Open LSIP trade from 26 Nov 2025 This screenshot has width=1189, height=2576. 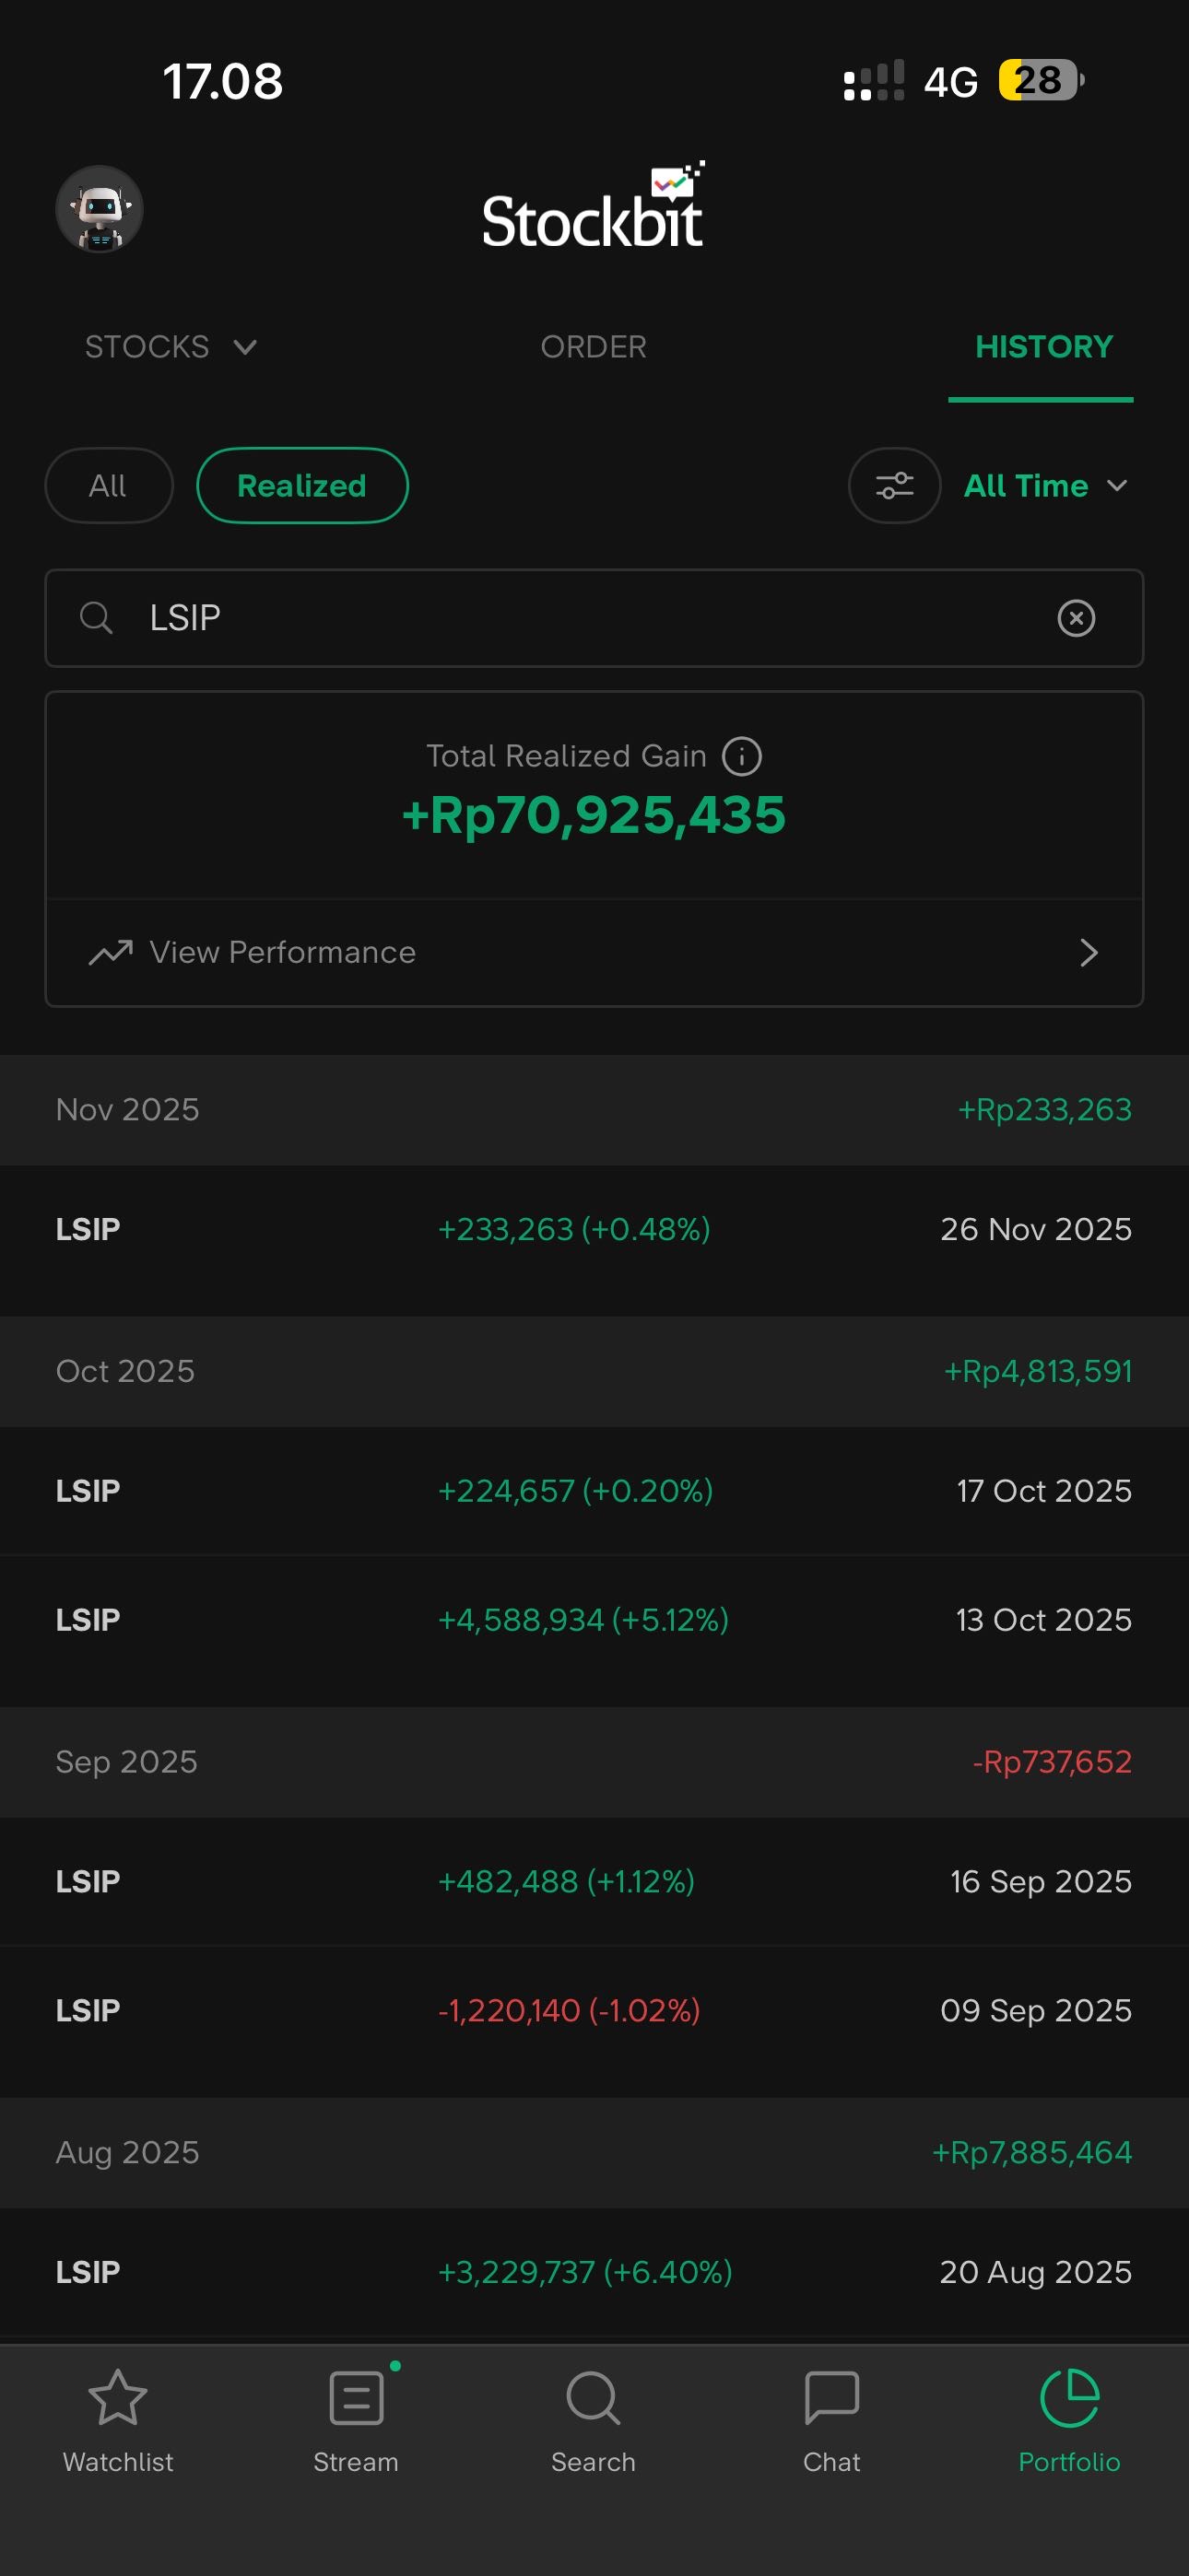[x=594, y=1229]
